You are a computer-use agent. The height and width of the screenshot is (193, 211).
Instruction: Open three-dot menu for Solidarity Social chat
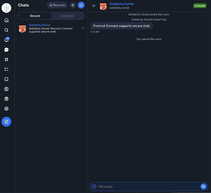[83, 29]
